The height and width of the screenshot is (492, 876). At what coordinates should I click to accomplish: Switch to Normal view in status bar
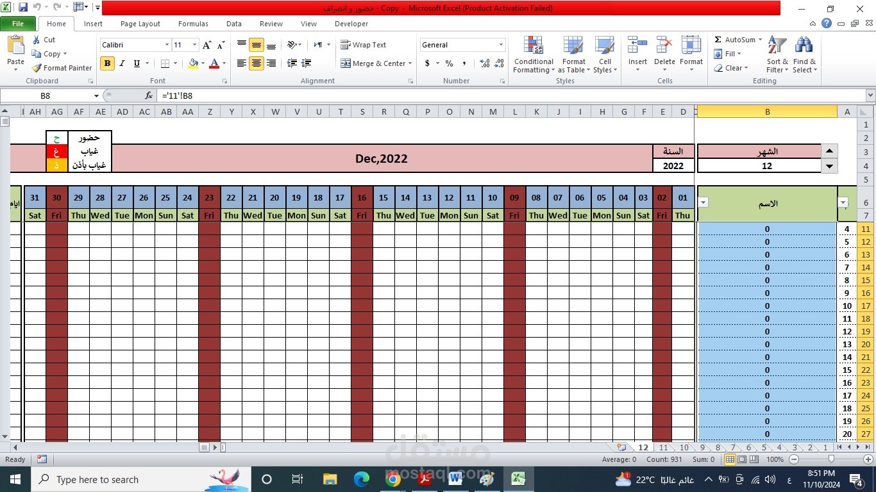[x=730, y=459]
